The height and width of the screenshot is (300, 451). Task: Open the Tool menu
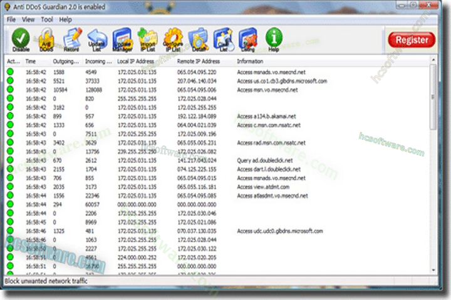coord(47,19)
